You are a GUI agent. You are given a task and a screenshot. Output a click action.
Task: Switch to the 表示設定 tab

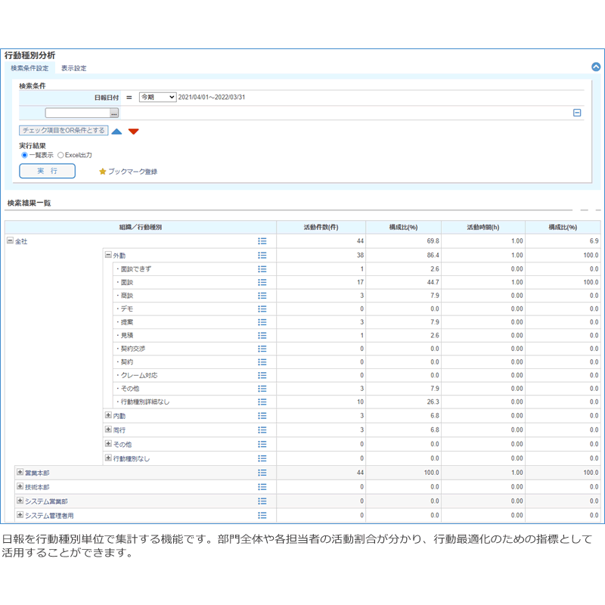point(74,68)
